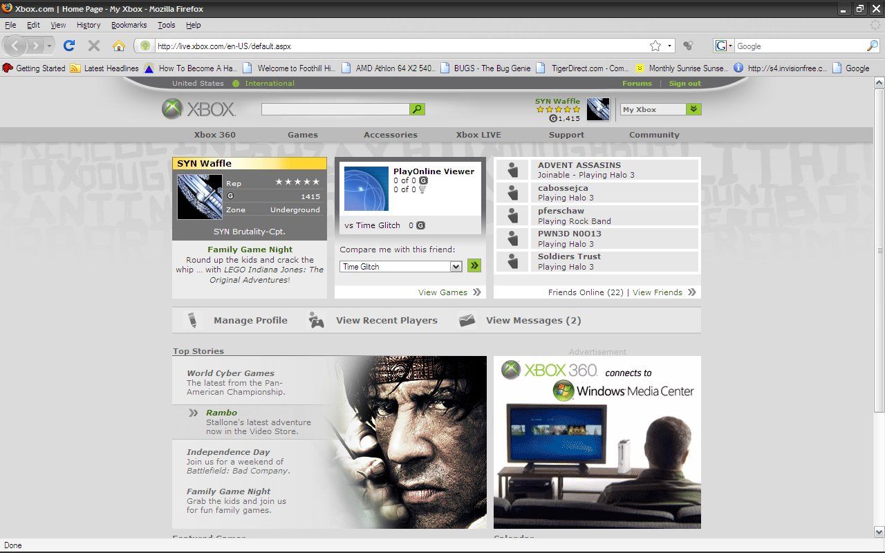Click the Sign out link
The height and width of the screenshot is (553, 885).
pyautogui.click(x=684, y=83)
